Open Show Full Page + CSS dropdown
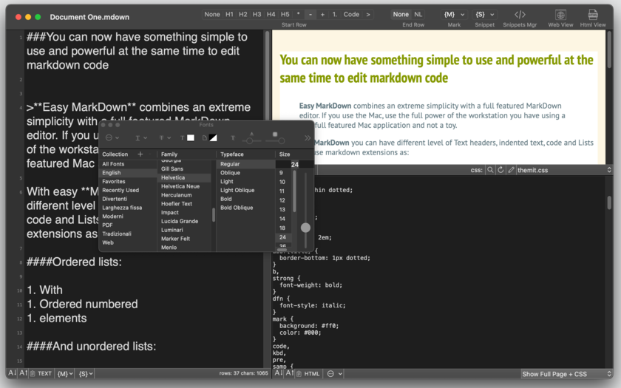Viewport: 621px width, 388px height. coord(567,374)
